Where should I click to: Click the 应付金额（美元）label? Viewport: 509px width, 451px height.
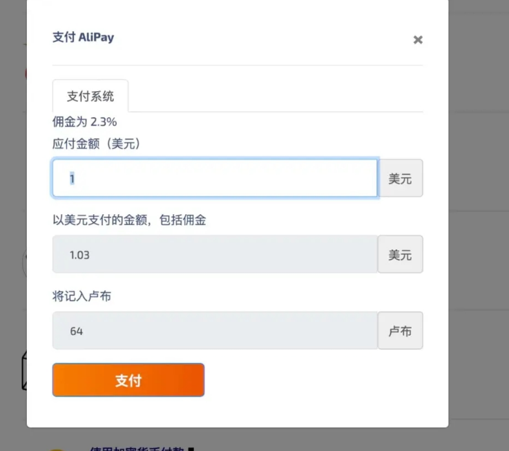click(x=96, y=144)
